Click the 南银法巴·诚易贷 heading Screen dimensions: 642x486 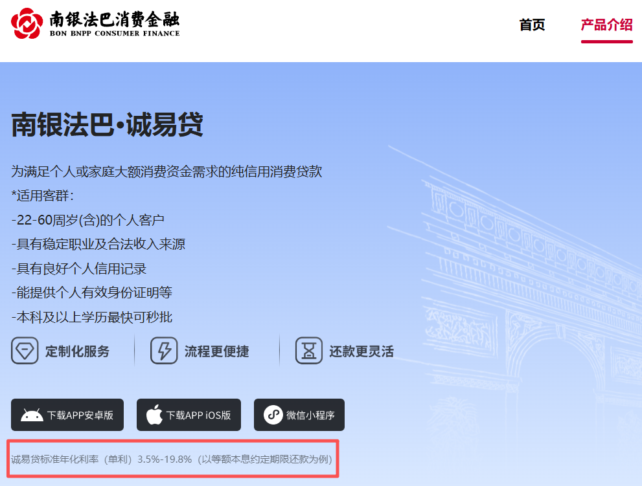click(108, 124)
